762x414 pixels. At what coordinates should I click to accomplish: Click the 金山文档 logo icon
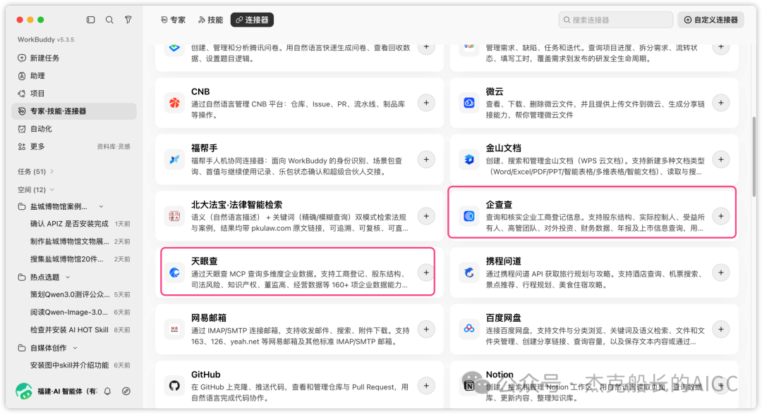click(469, 160)
